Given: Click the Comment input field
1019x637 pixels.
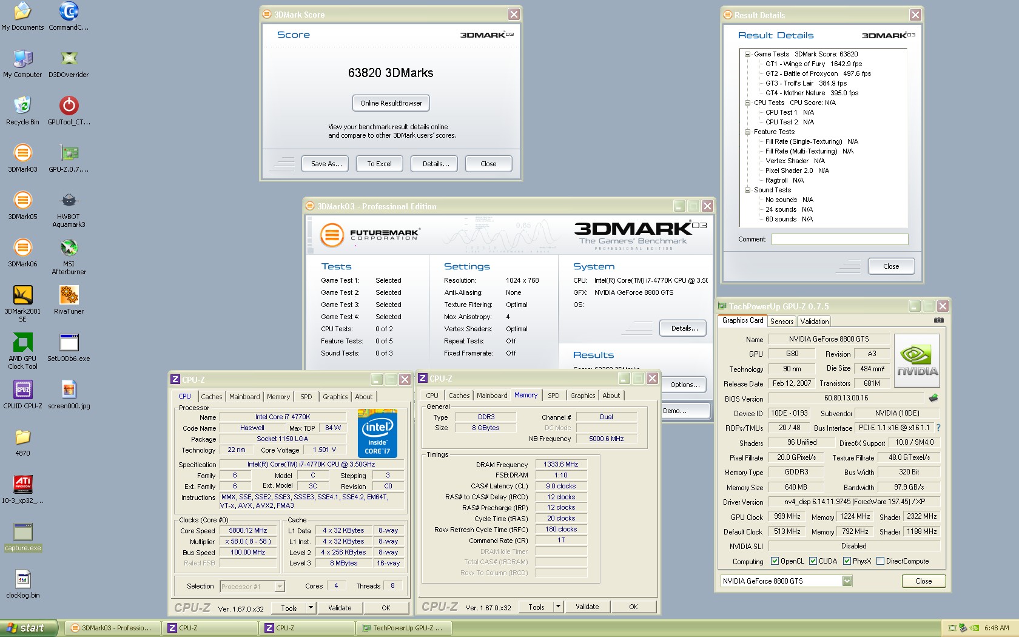Looking at the screenshot, I should click(839, 240).
